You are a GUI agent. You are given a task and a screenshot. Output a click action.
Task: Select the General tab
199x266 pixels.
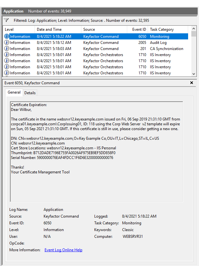point(14,92)
